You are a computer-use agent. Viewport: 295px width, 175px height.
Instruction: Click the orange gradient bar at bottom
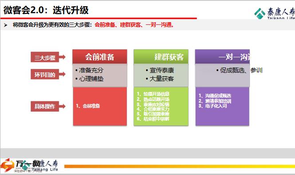coord(180,166)
